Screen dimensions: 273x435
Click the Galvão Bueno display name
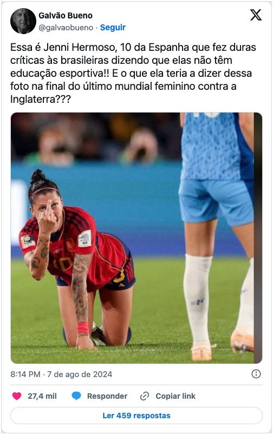(66, 16)
